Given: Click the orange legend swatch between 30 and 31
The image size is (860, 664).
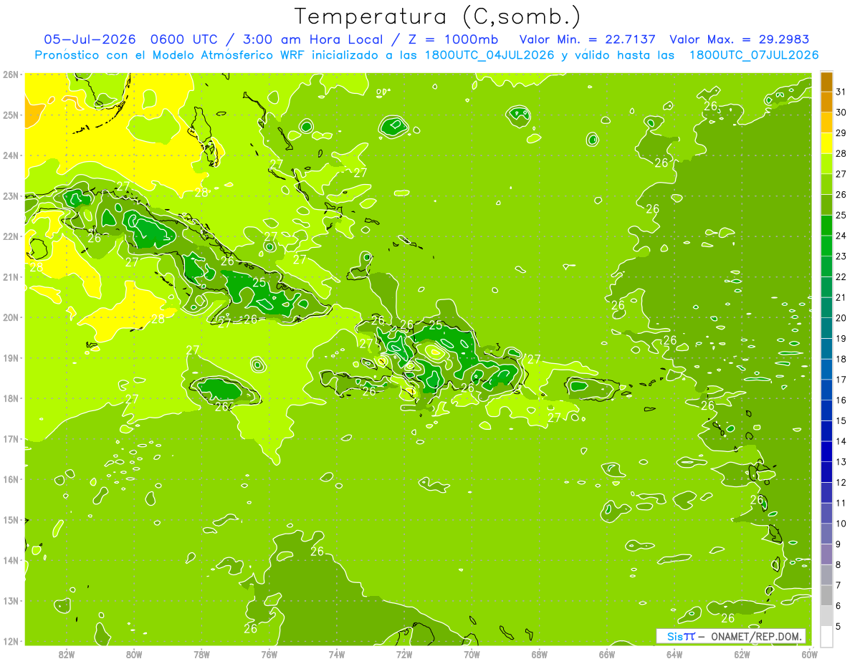Looking at the screenshot, I should click(x=826, y=102).
